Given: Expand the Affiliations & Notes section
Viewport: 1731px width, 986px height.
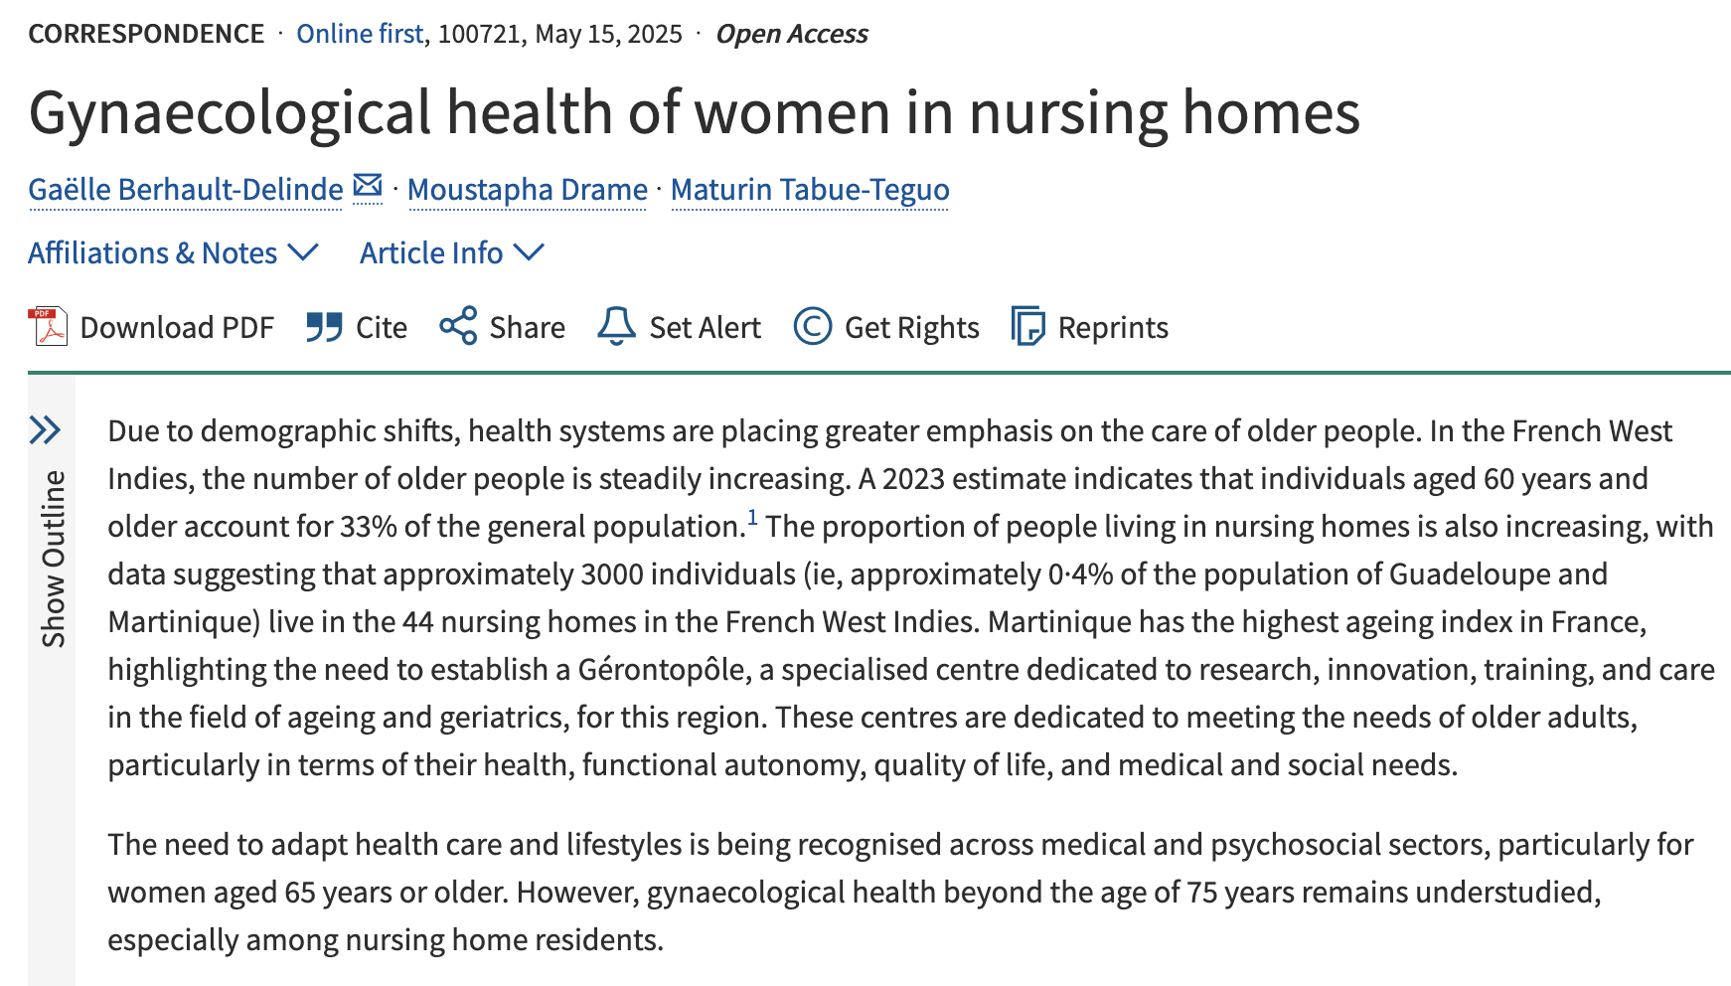Looking at the screenshot, I should (x=173, y=252).
